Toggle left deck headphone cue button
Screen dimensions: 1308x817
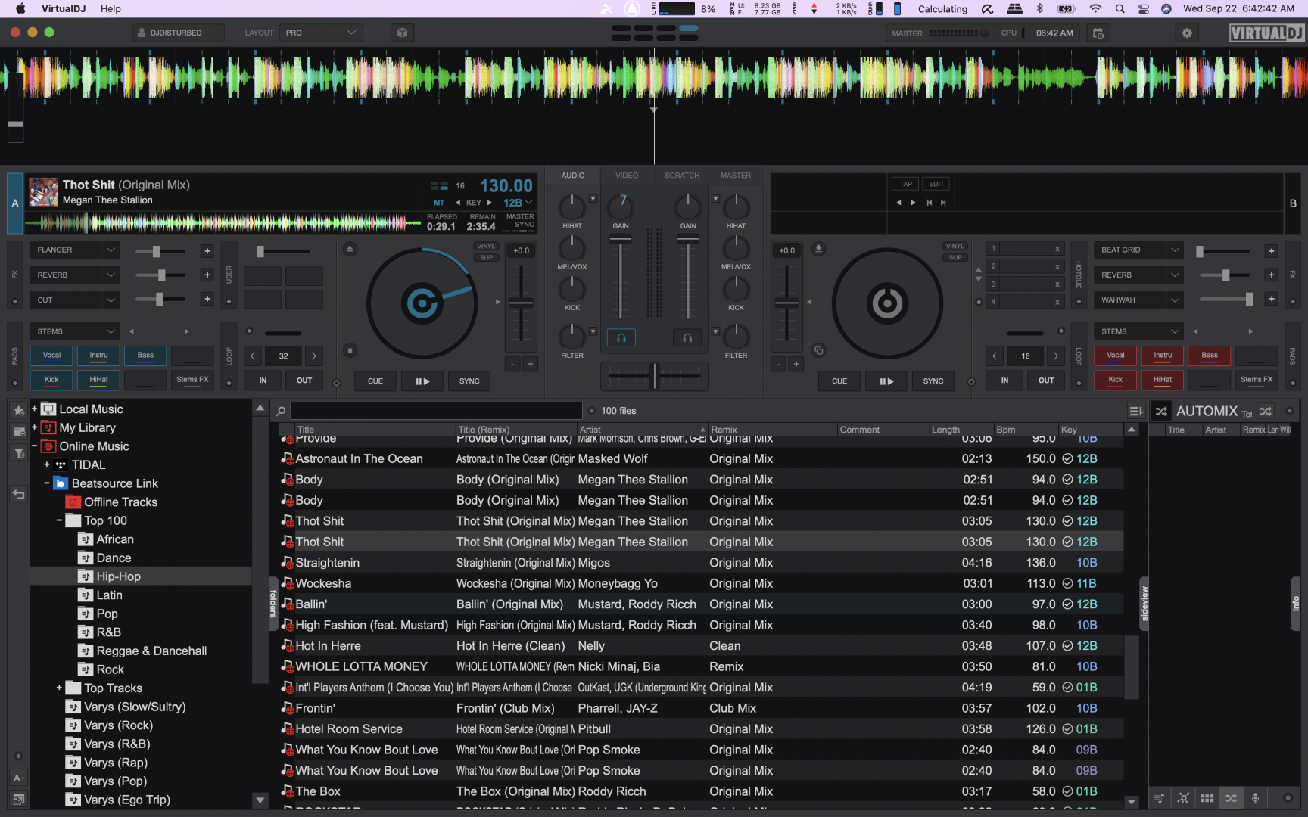[x=621, y=338]
